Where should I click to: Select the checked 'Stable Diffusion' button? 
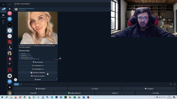[74, 93]
